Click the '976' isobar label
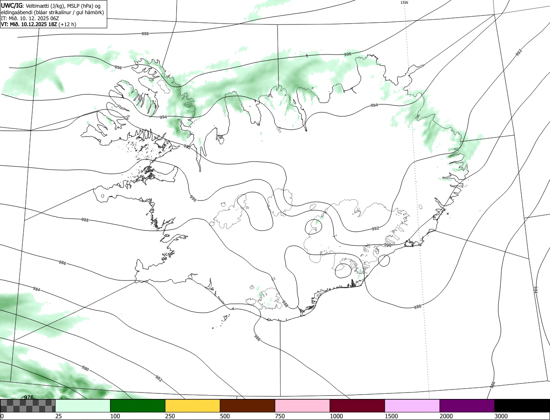Image resolution: width=550 pixels, height=420 pixels. pos(29,398)
